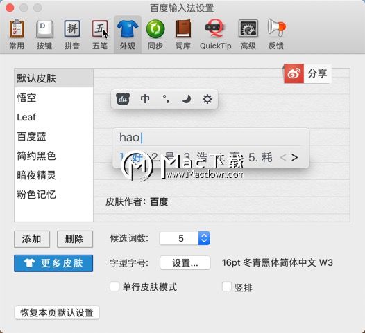This screenshot has height=333, width=365.
Task: Click the 更多皮肤 more skins button
Action: pos(53,263)
